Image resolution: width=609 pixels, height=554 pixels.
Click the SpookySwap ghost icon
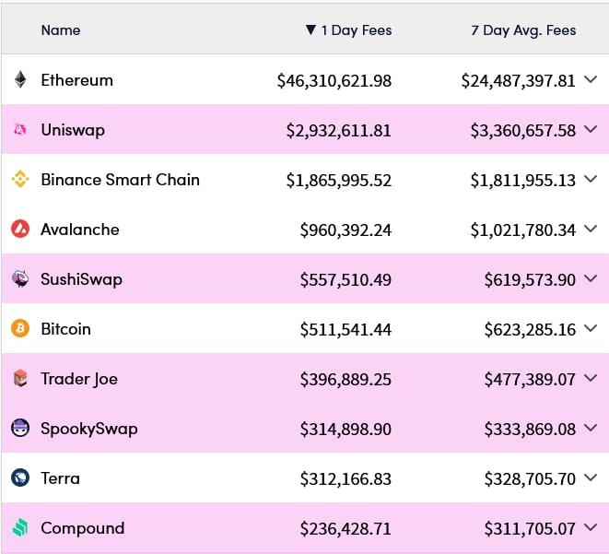coord(20,429)
